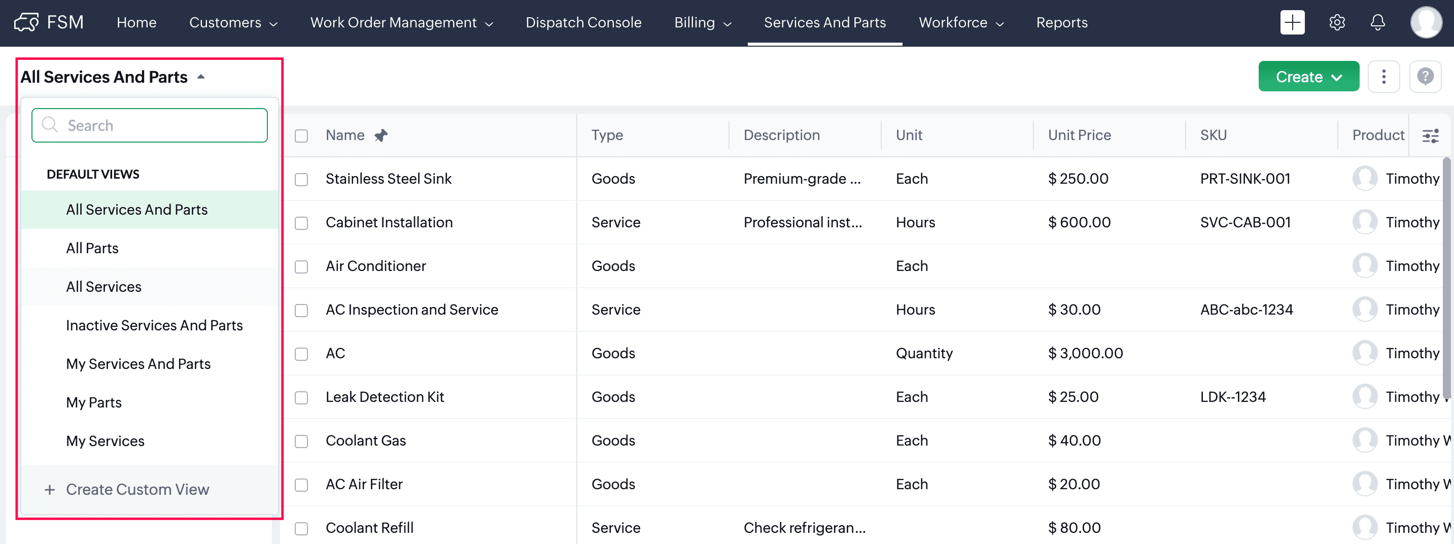Click the quick add plus icon
The width and height of the screenshot is (1454, 544).
click(1292, 22)
